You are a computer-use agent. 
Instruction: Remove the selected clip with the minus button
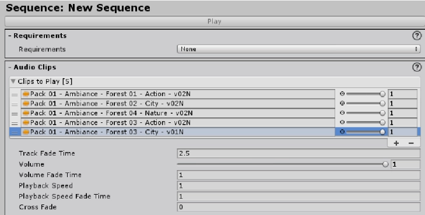(411, 143)
